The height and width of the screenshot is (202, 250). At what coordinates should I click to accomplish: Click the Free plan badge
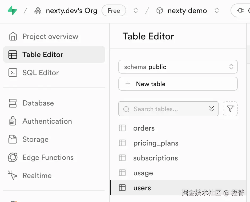[x=114, y=10]
